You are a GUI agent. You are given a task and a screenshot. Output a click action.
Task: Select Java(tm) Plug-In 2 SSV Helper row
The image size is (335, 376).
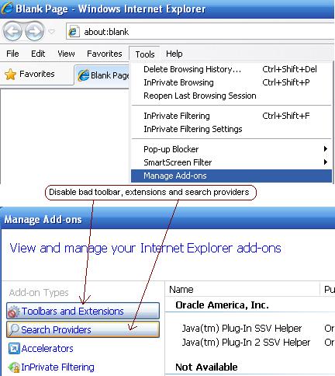pyautogui.click(x=246, y=343)
